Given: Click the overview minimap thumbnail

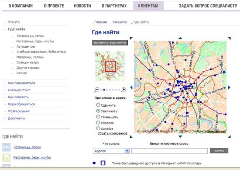Looking at the screenshot, I should coord(110,66).
